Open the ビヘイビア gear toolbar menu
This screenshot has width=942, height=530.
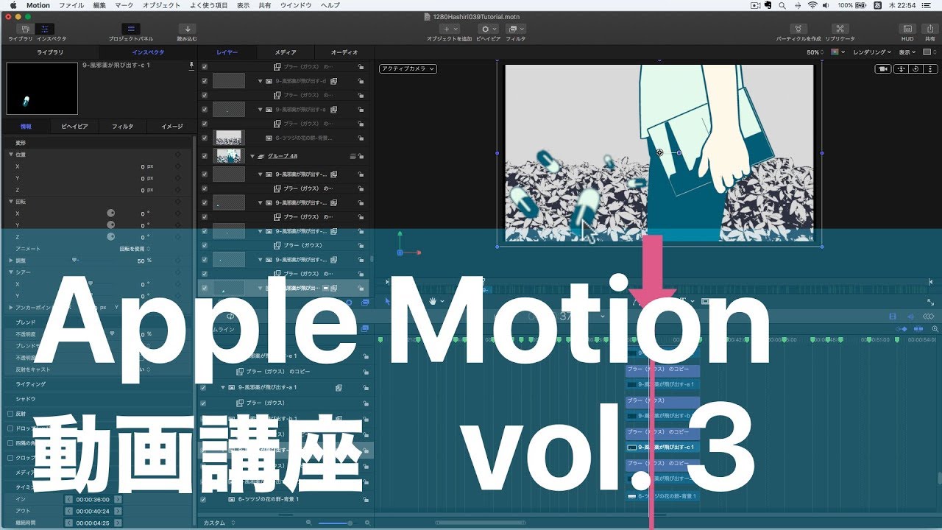click(x=488, y=29)
